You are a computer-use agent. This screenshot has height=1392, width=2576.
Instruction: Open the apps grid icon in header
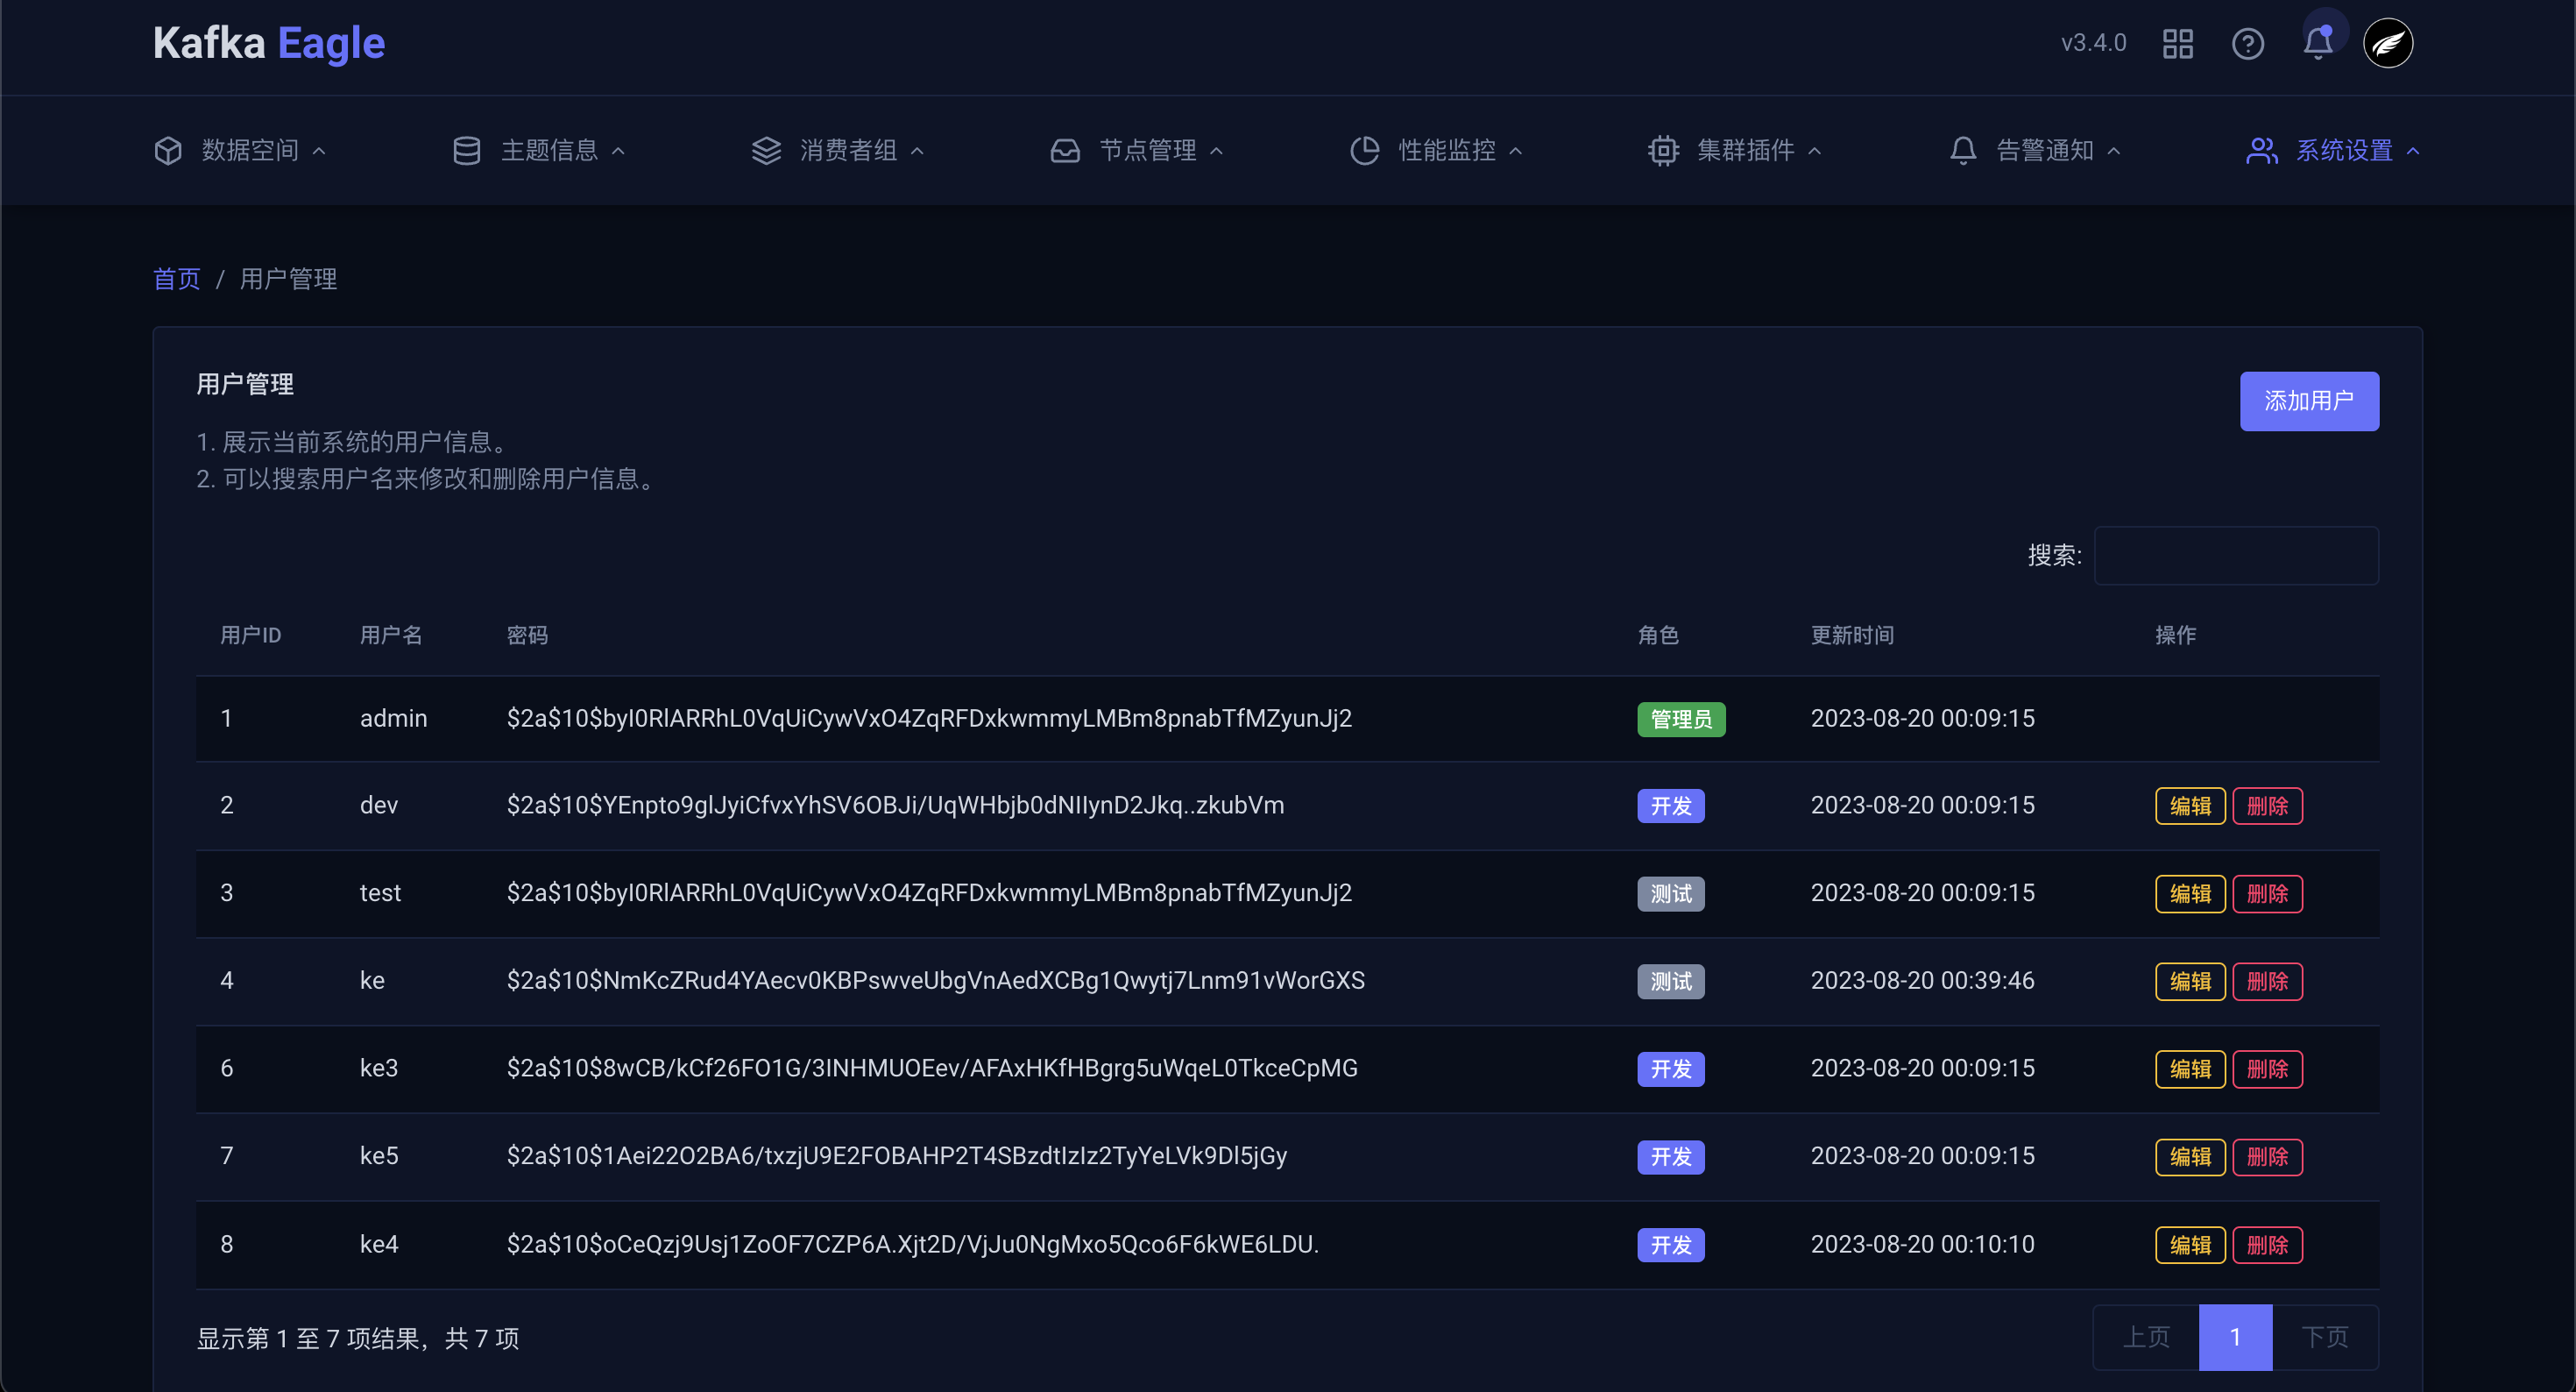pos(2177,44)
